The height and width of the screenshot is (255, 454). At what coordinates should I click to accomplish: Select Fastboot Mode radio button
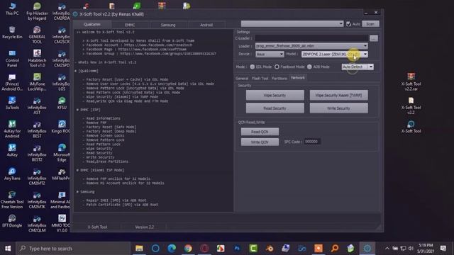coord(277,67)
